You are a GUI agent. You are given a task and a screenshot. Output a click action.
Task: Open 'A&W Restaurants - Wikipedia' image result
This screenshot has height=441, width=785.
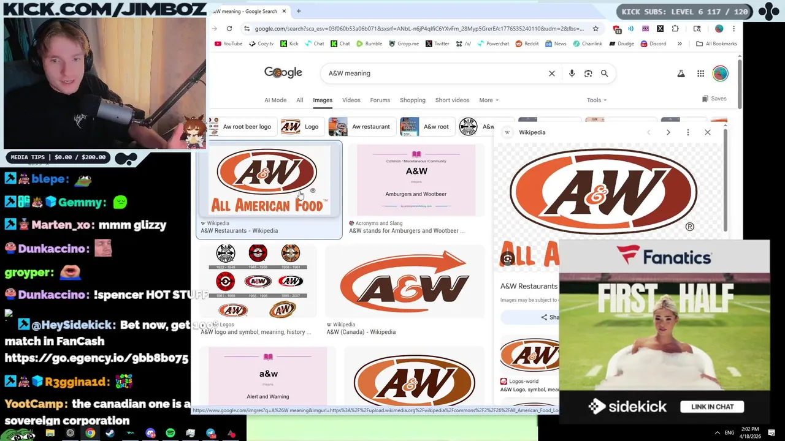(x=269, y=189)
